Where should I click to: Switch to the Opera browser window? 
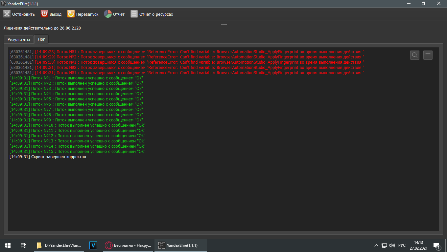(128, 245)
